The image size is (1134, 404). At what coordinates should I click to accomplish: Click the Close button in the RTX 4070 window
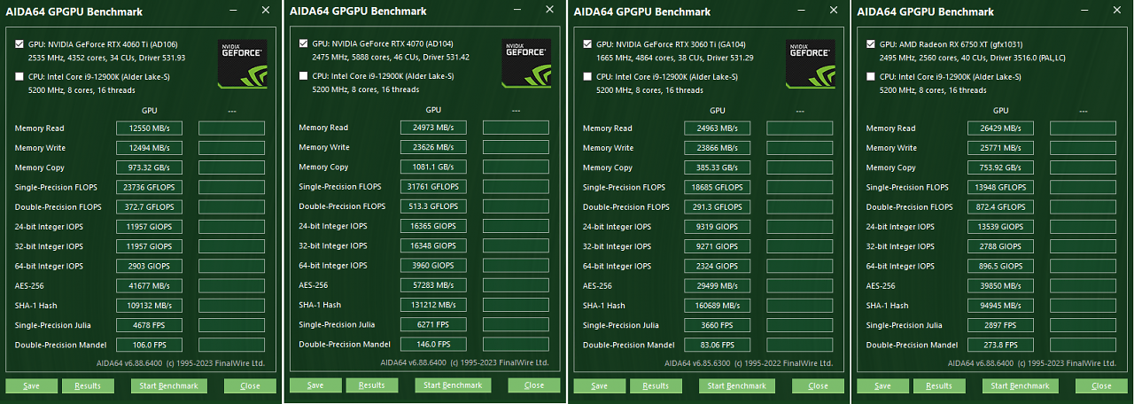pos(534,385)
